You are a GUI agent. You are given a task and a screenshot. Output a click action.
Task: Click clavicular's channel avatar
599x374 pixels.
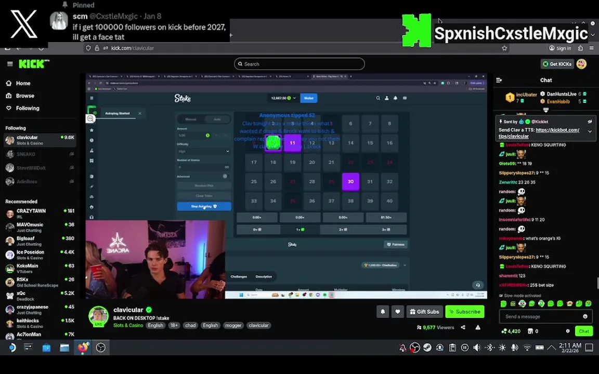click(99, 316)
